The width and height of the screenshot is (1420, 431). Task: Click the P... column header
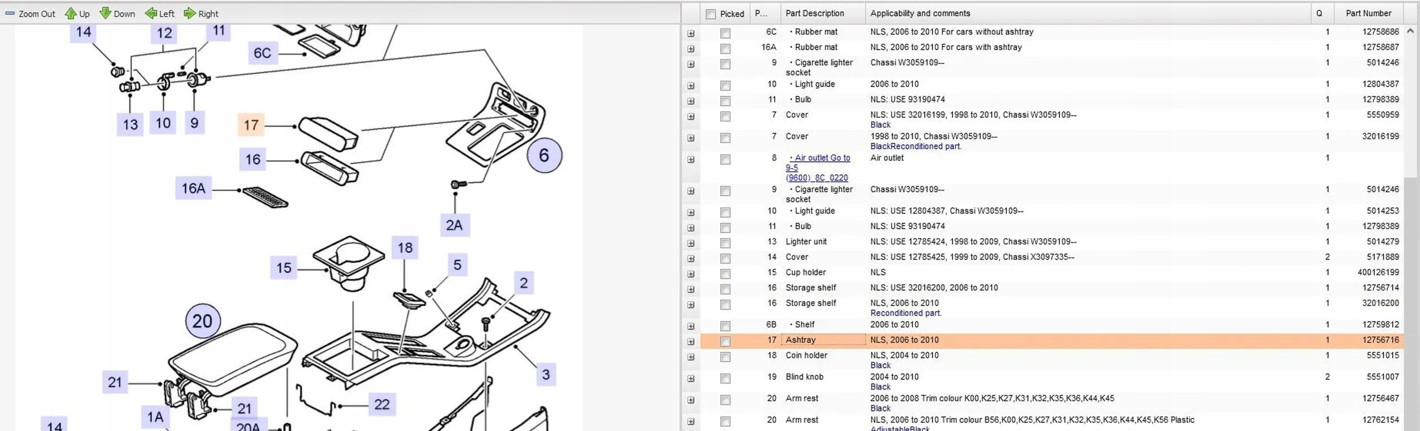point(766,14)
